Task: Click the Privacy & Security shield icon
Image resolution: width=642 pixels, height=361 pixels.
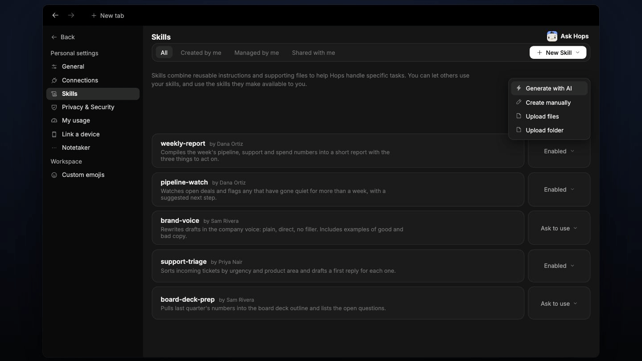Action: [x=54, y=107]
